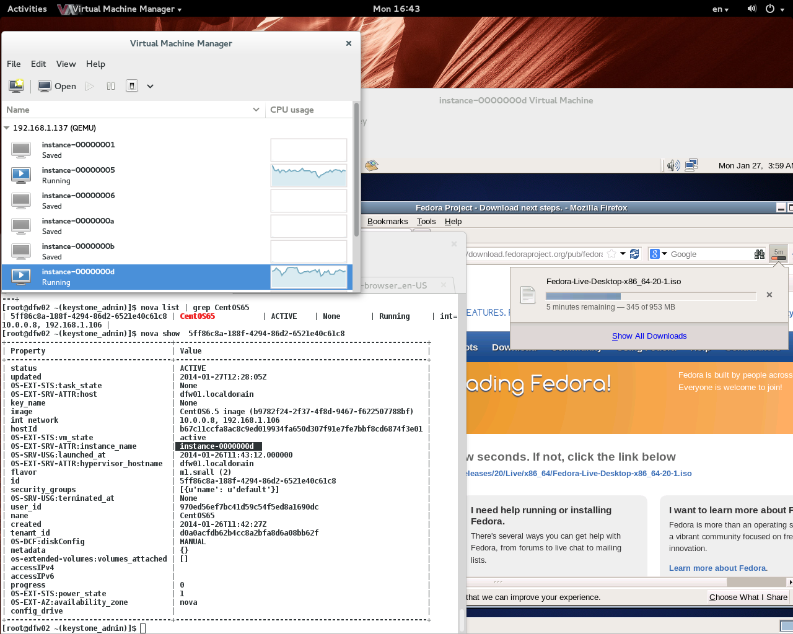Click Show All Downloads link
The height and width of the screenshot is (634, 793).
pyautogui.click(x=649, y=336)
